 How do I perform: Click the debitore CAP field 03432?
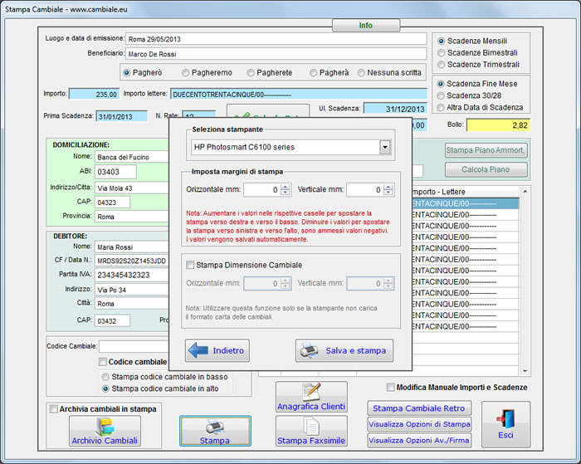click(112, 321)
